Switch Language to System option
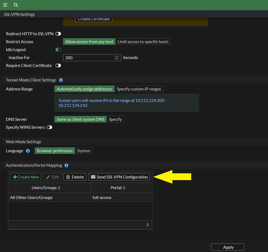The image size is (268, 252). click(83, 151)
